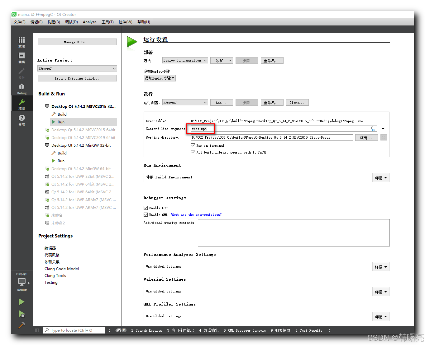Click the Manage Kits button
Screen dimensions: 425x345
tap(77, 42)
